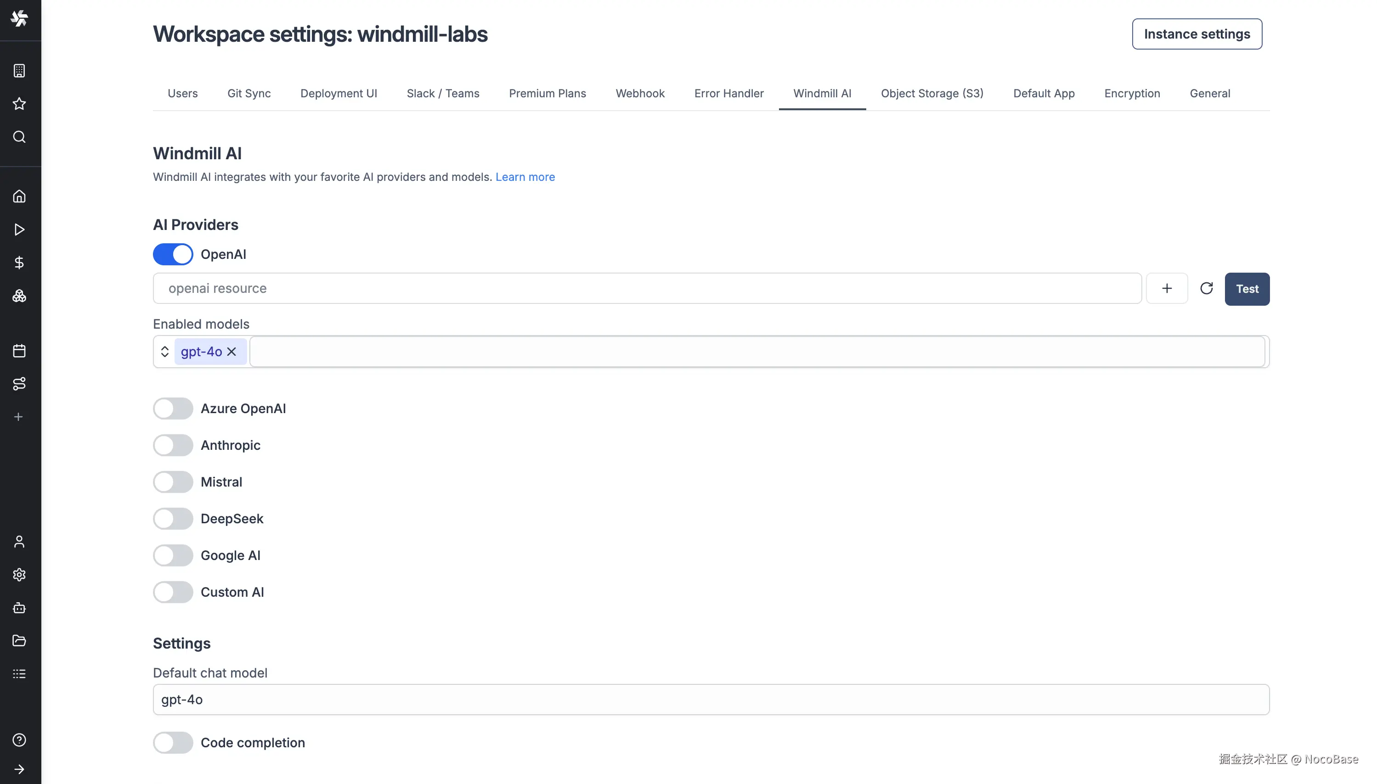
Task: Remove gpt-4o from enabled models
Action: [231, 352]
